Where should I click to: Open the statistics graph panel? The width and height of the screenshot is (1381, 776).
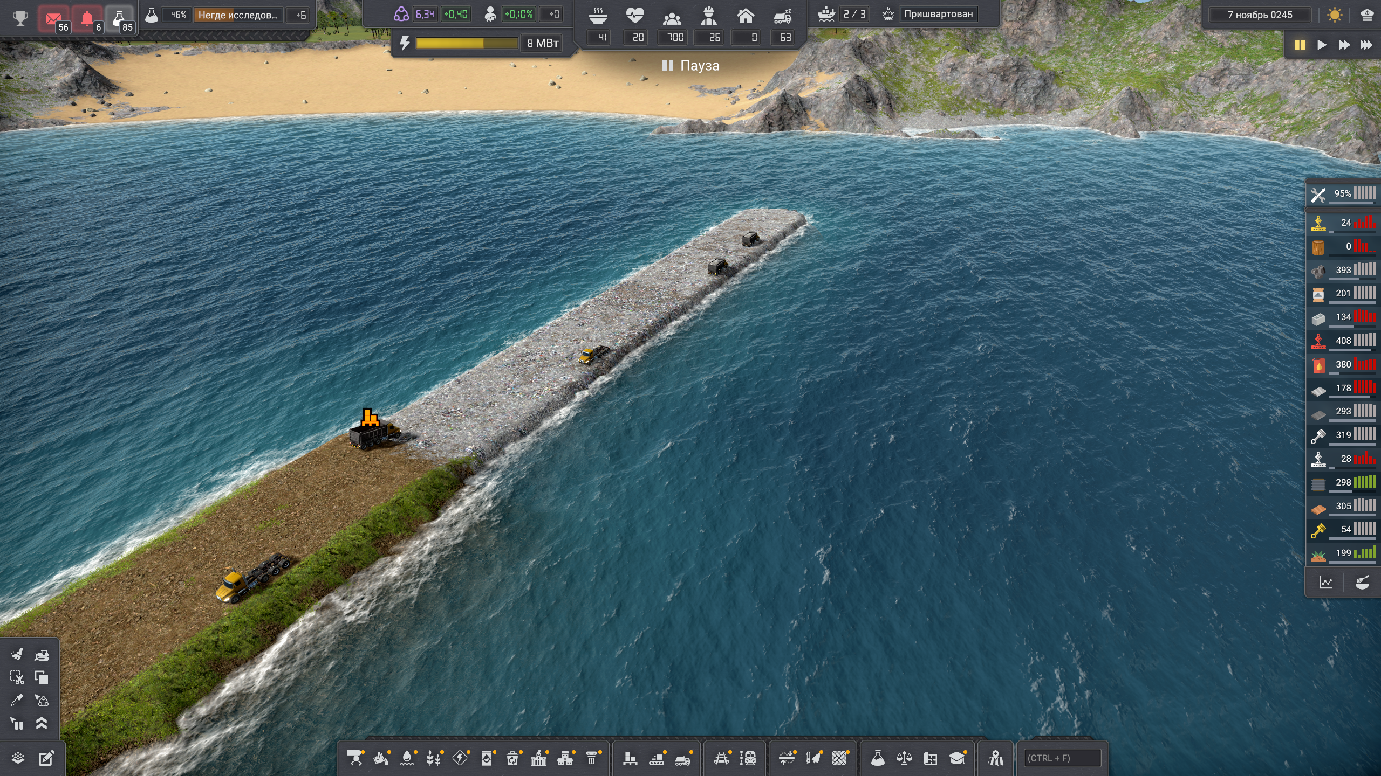click(x=1325, y=583)
